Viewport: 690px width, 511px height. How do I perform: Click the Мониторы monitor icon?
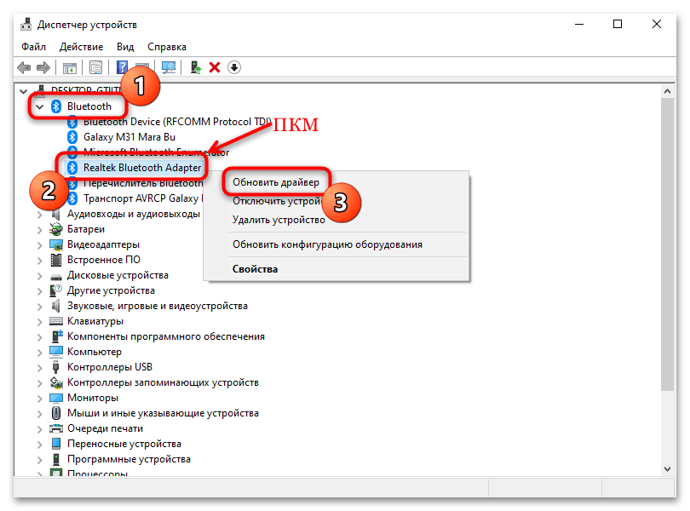click(x=56, y=398)
